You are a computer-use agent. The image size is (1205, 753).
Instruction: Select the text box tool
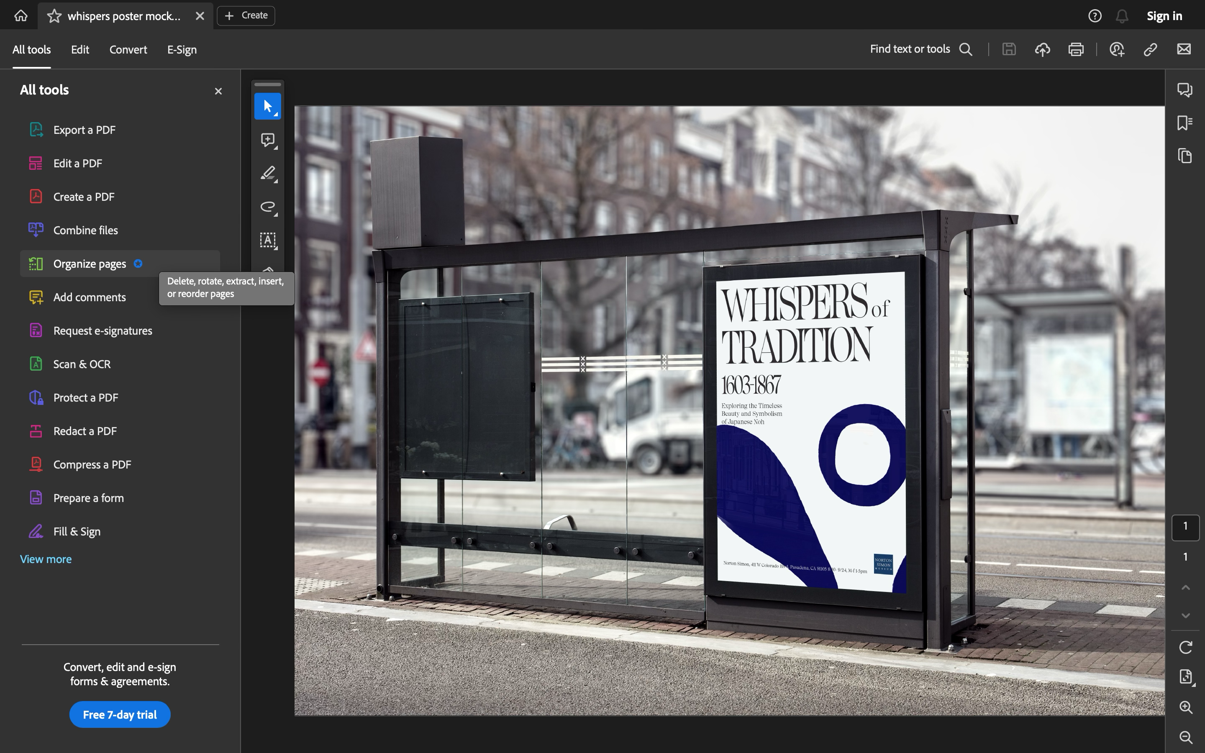click(x=267, y=240)
